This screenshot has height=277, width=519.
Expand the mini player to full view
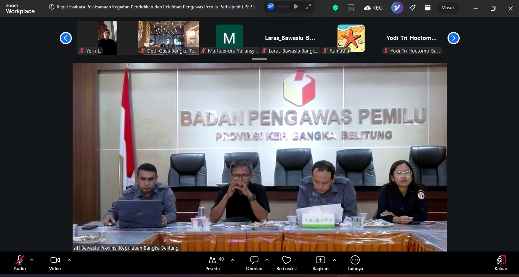(308, 6)
